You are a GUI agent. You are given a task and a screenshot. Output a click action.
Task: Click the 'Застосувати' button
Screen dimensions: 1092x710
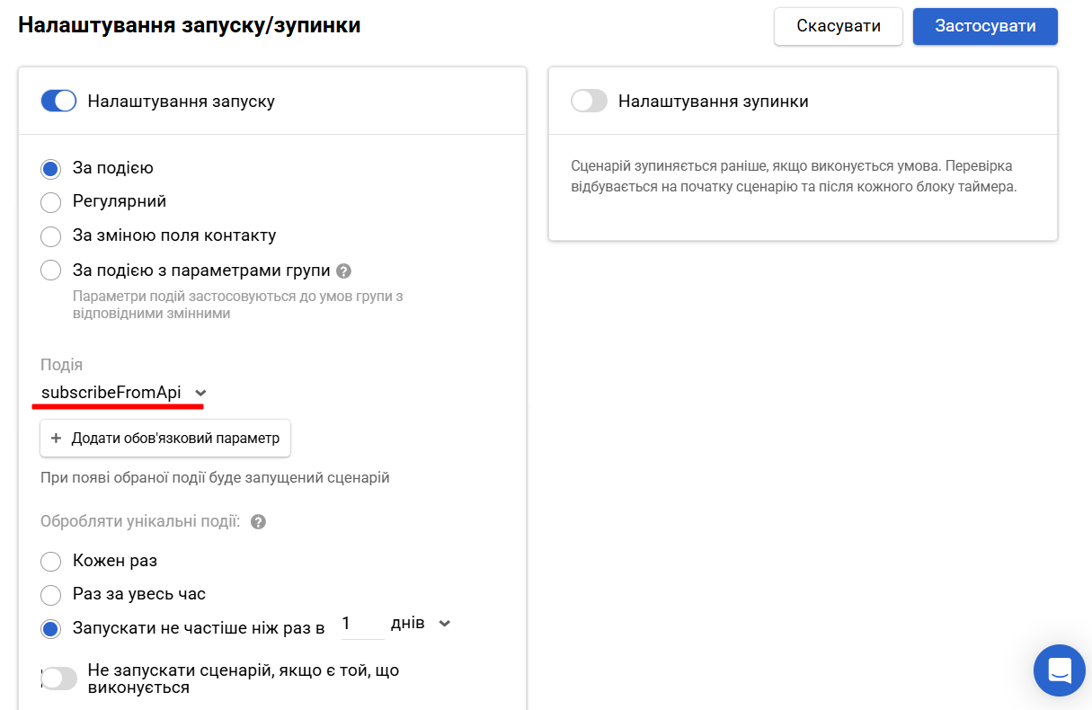(x=985, y=26)
